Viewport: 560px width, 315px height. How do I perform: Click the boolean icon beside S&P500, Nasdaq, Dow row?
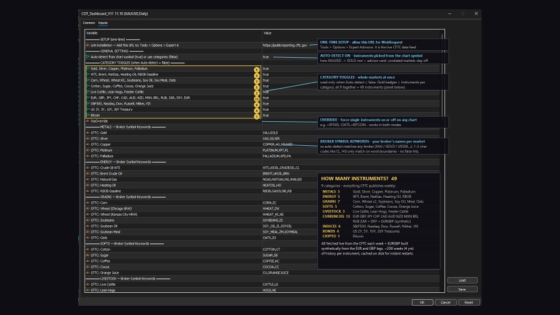pos(88,104)
